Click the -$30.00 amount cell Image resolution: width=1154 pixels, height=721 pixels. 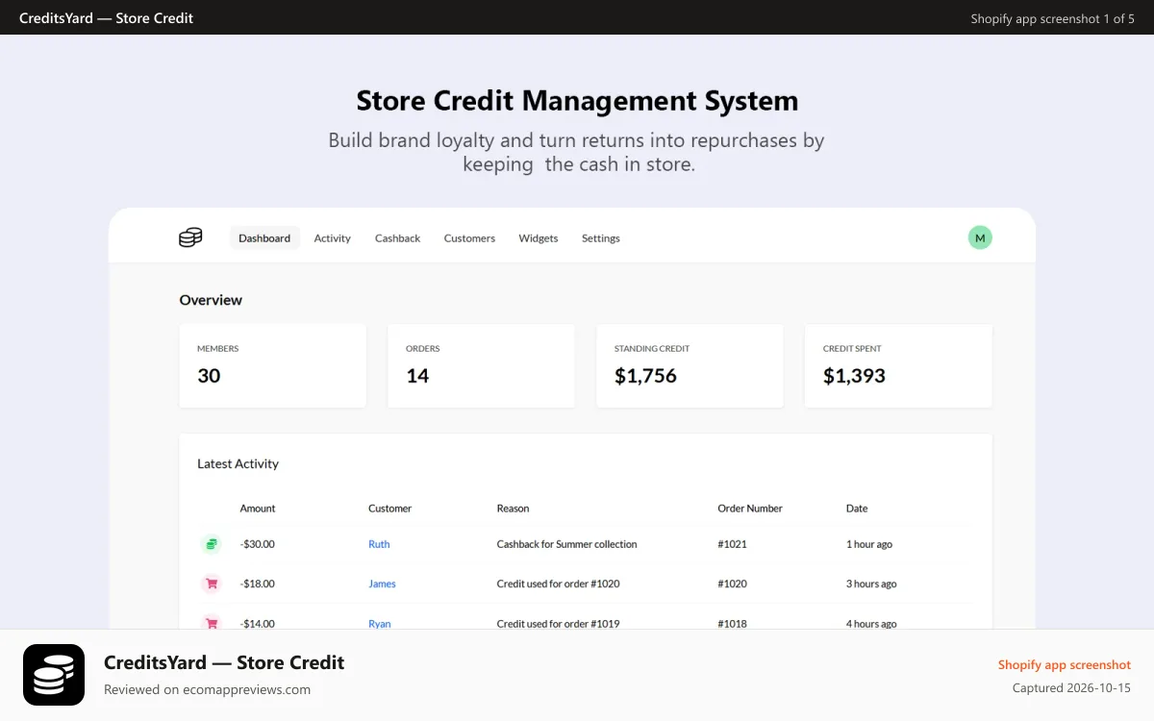coord(258,544)
